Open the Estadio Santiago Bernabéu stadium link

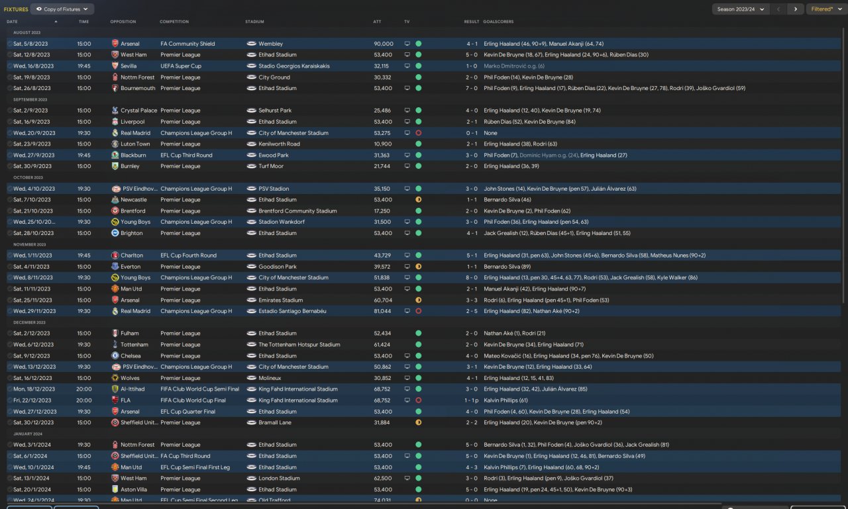tap(292, 311)
